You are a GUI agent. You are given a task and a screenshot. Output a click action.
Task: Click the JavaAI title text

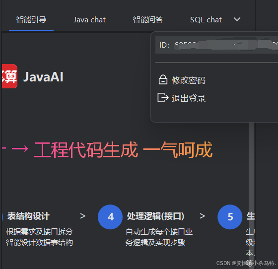click(x=43, y=77)
